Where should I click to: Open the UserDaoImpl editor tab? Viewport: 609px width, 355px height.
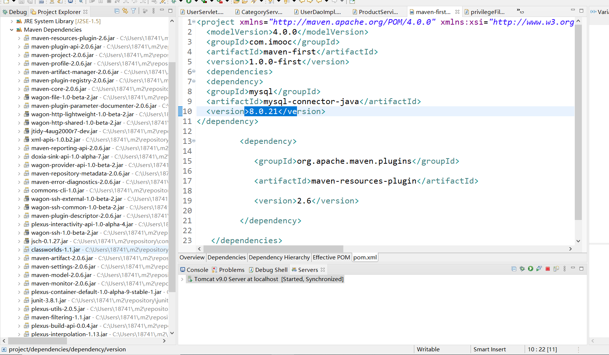(318, 12)
